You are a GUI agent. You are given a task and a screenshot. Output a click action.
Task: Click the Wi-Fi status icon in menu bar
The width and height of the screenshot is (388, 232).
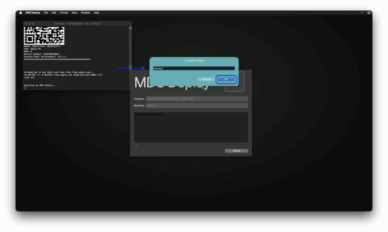[x=362, y=13]
